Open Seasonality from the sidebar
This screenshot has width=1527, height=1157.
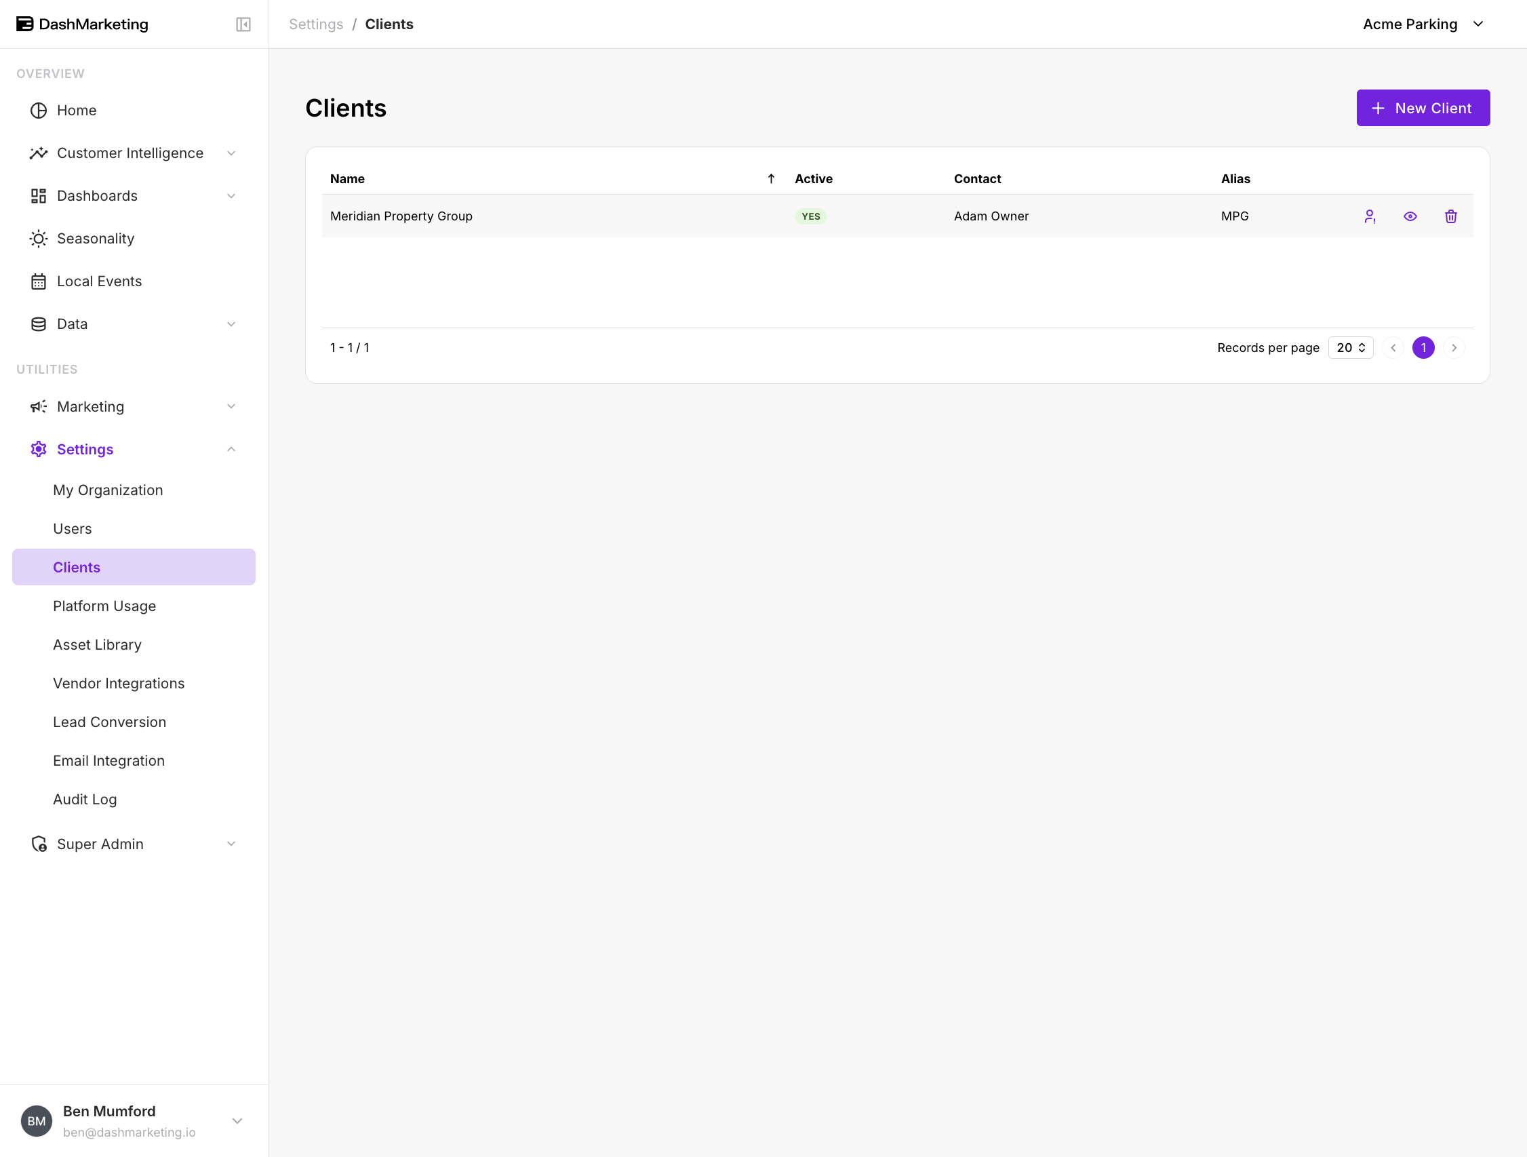tap(134, 239)
